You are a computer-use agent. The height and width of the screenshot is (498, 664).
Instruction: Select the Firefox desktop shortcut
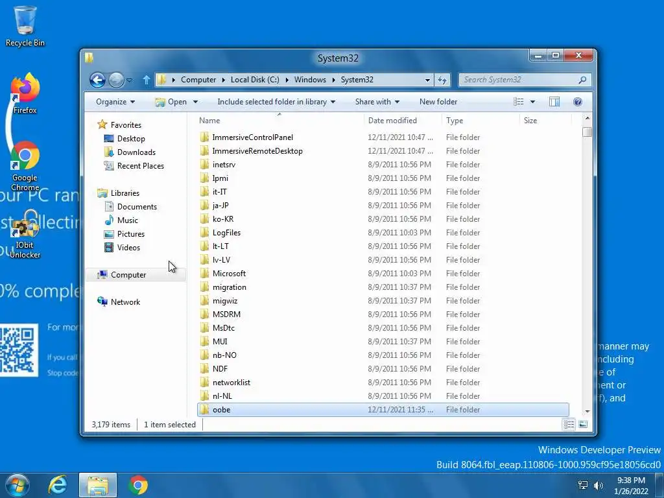tap(25, 93)
